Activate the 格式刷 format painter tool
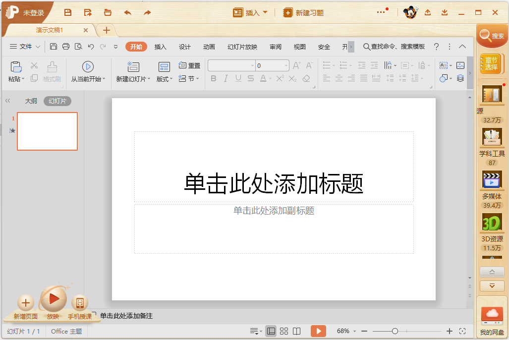 pyautogui.click(x=51, y=71)
